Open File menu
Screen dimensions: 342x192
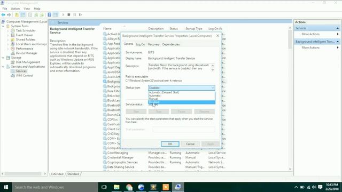coord(5,9)
